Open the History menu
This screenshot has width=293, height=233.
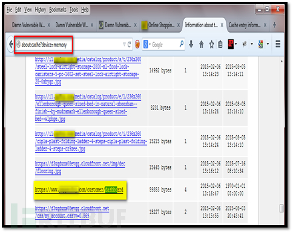[x=41, y=10]
